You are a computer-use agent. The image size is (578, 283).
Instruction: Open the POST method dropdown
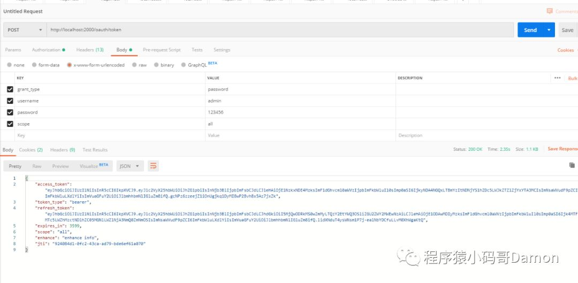(25, 30)
